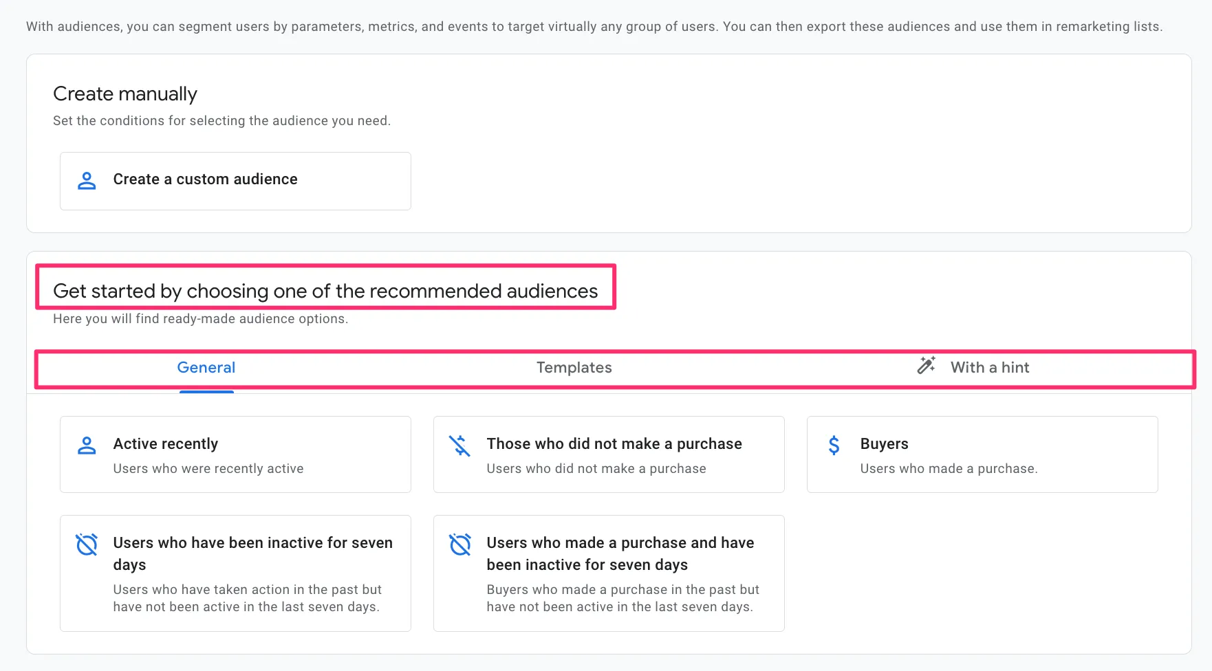Image resolution: width=1212 pixels, height=671 pixels.
Task: Click the person icon on Active recently card
Action: (x=87, y=445)
